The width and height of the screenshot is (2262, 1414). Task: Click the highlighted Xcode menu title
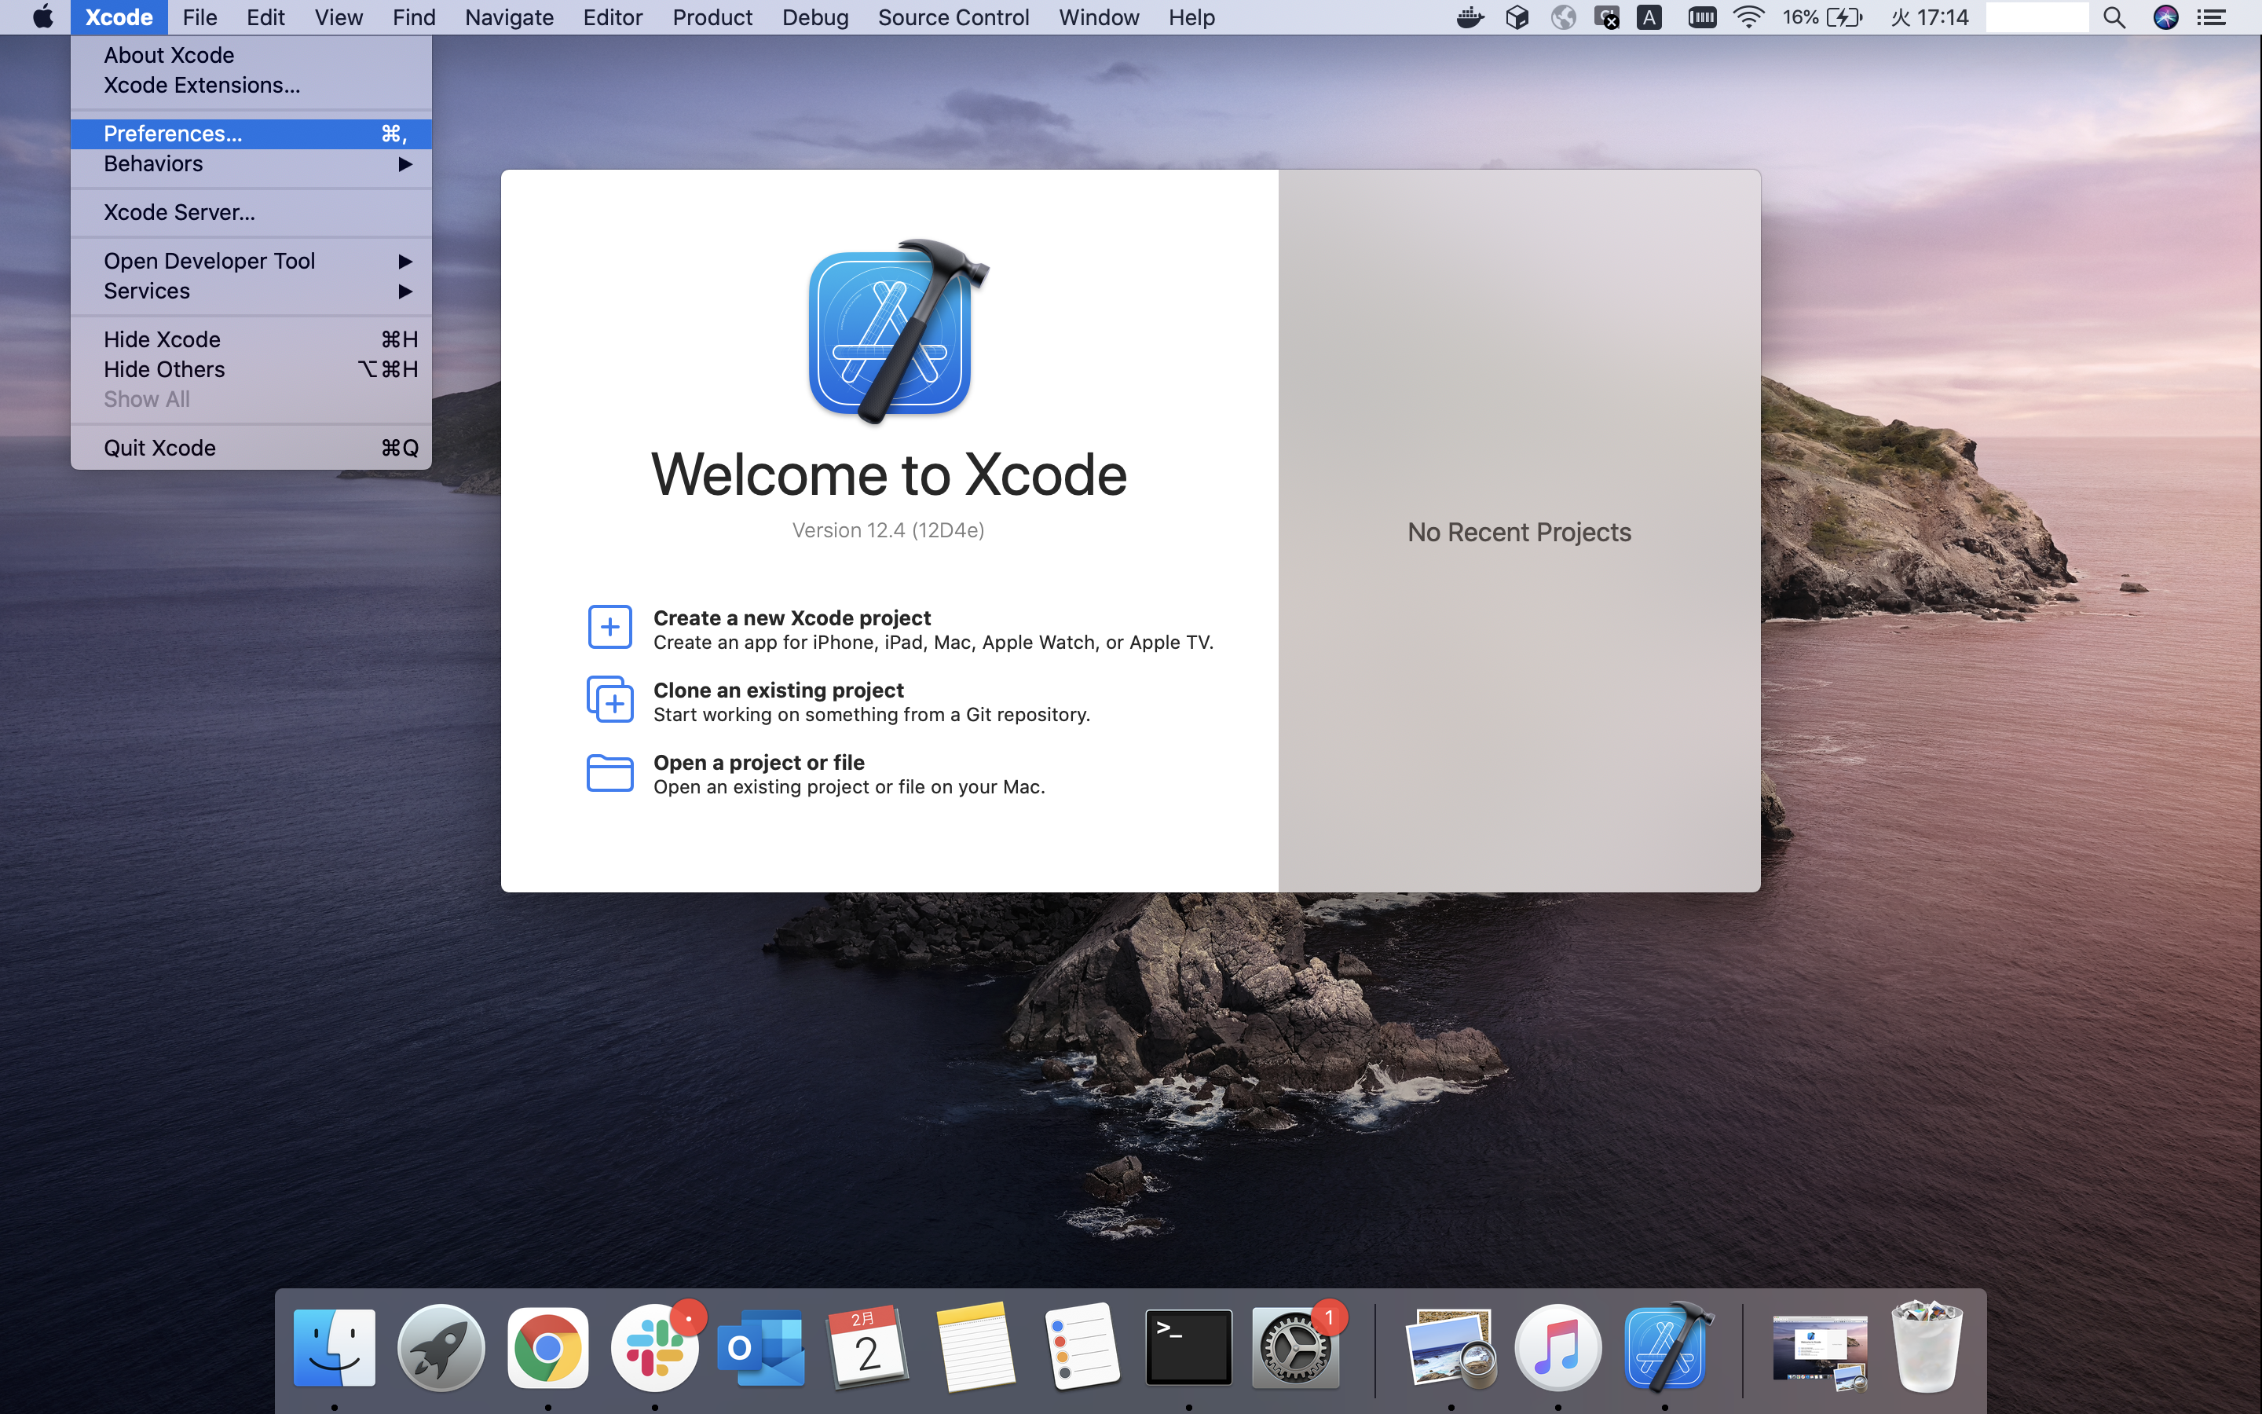[119, 16]
